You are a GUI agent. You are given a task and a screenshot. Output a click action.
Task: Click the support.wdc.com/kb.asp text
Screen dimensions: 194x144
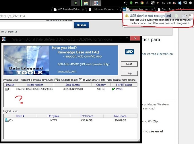click(84, 56)
